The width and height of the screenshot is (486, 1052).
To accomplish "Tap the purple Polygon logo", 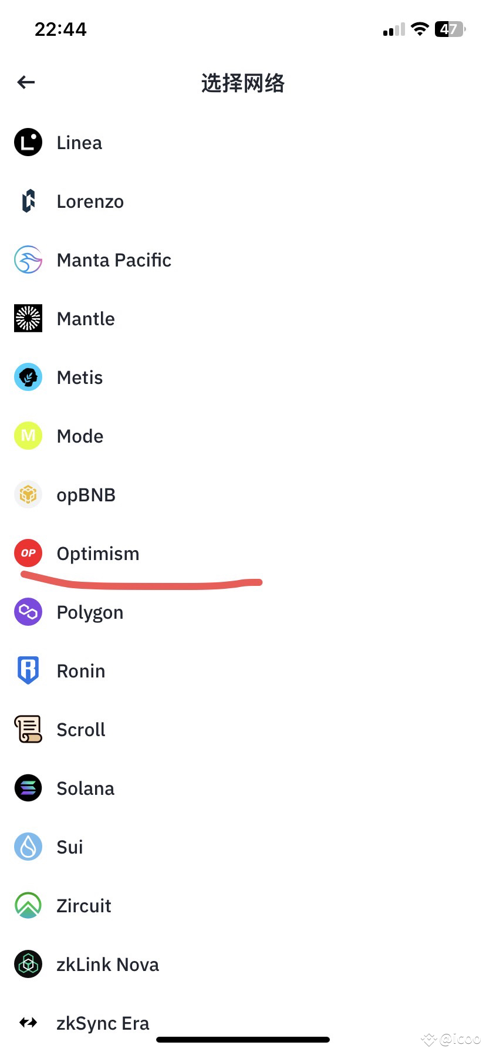I will 28,612.
